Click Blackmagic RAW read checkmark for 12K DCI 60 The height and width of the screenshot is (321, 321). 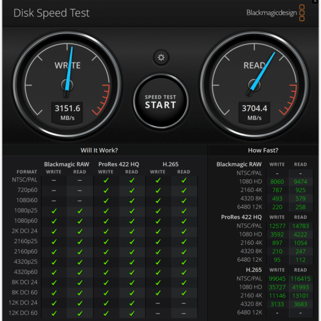[x=80, y=313]
